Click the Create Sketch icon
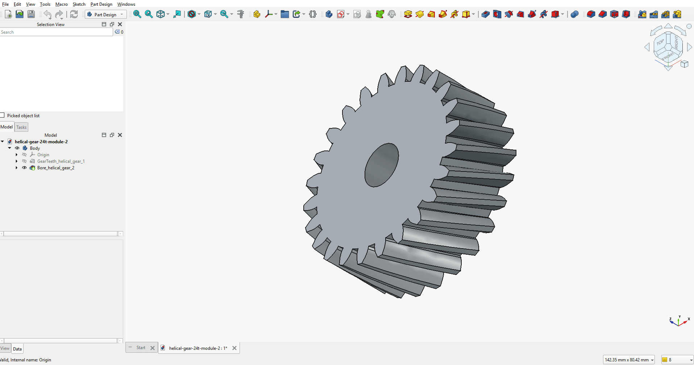Screen dimensions: 694x365 coord(341,14)
